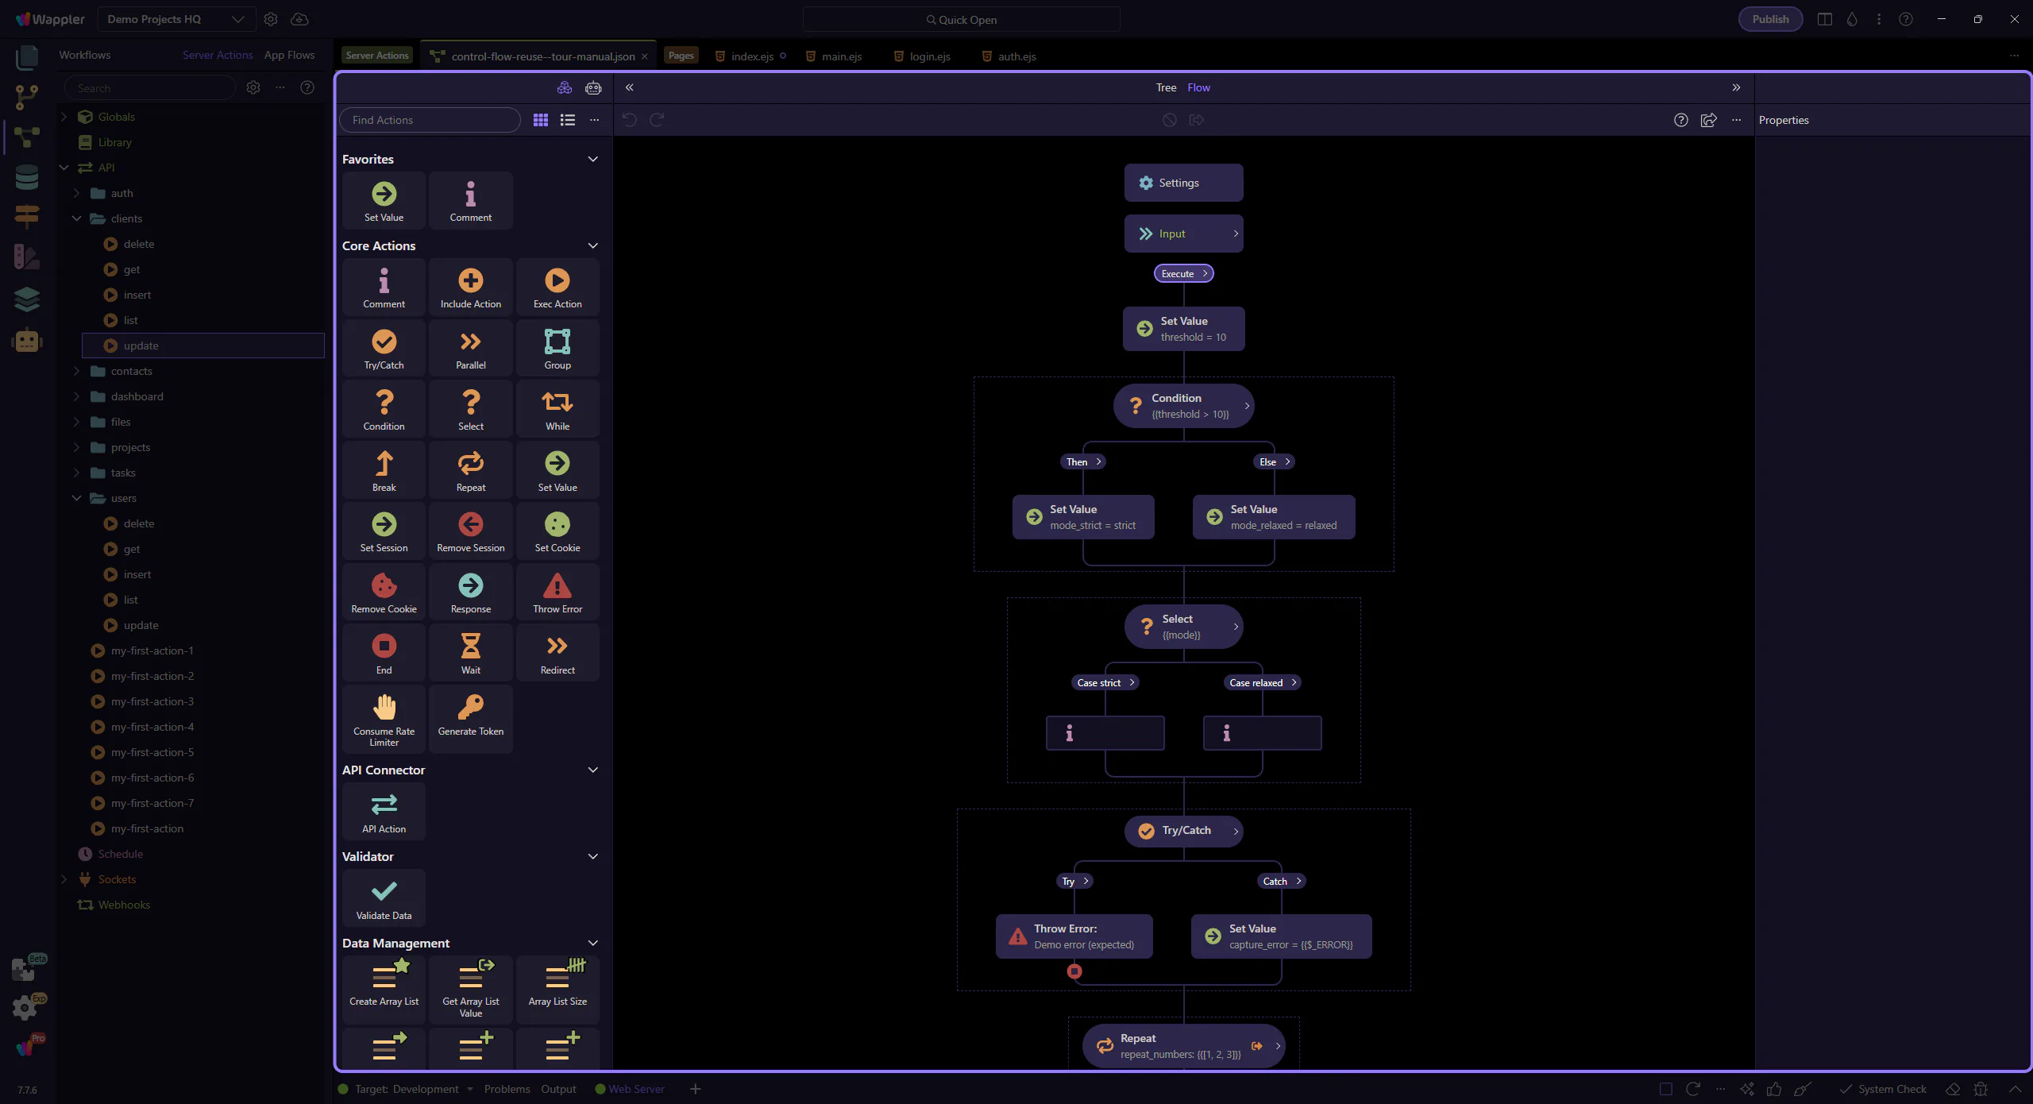Switch to App Flows tab

click(x=289, y=55)
